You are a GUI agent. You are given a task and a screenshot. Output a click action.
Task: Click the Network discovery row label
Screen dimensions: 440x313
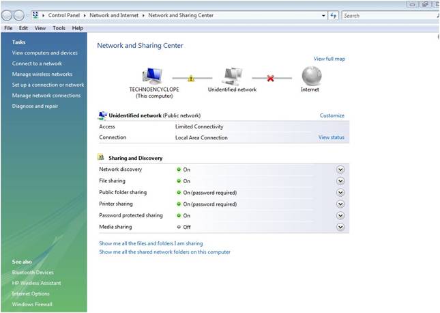(x=120, y=169)
